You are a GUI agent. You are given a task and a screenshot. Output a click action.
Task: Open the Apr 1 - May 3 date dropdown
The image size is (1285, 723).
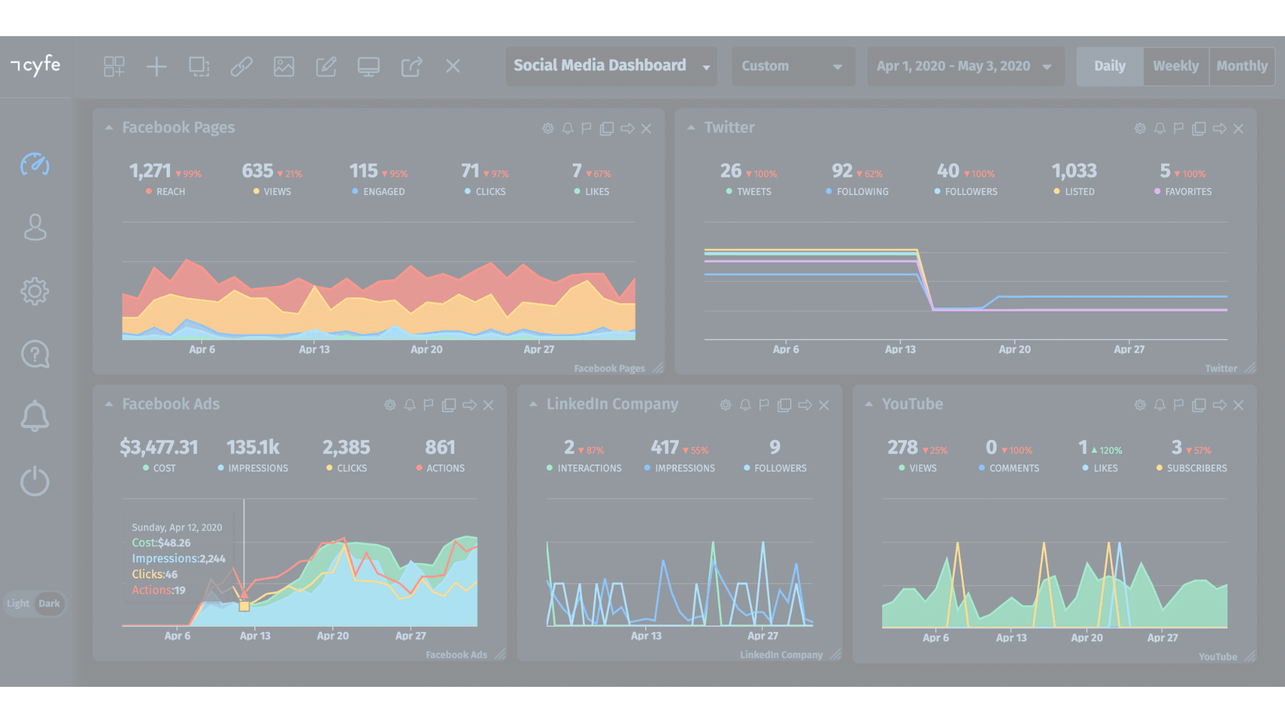965,66
